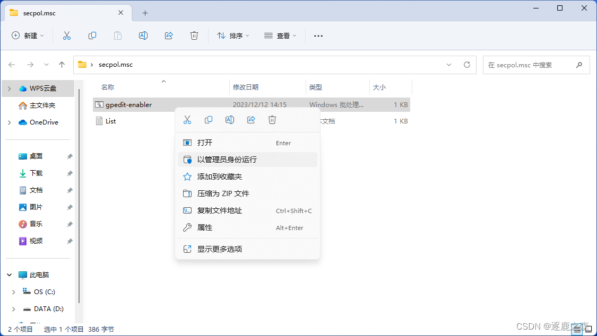The image size is (597, 336).
Task: Click the 新建 (New) button
Action: pyautogui.click(x=28, y=35)
